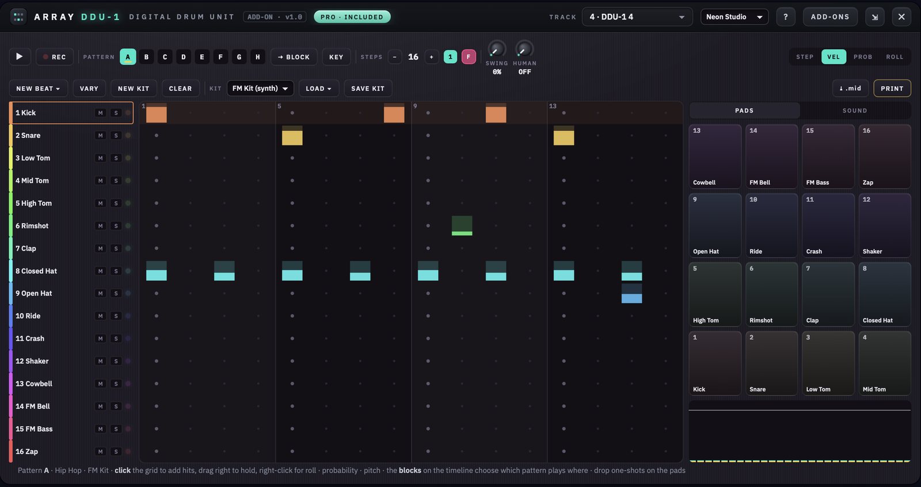The width and height of the screenshot is (921, 487).
Task: Open the TRACK selector dropdown
Action: coord(637,17)
